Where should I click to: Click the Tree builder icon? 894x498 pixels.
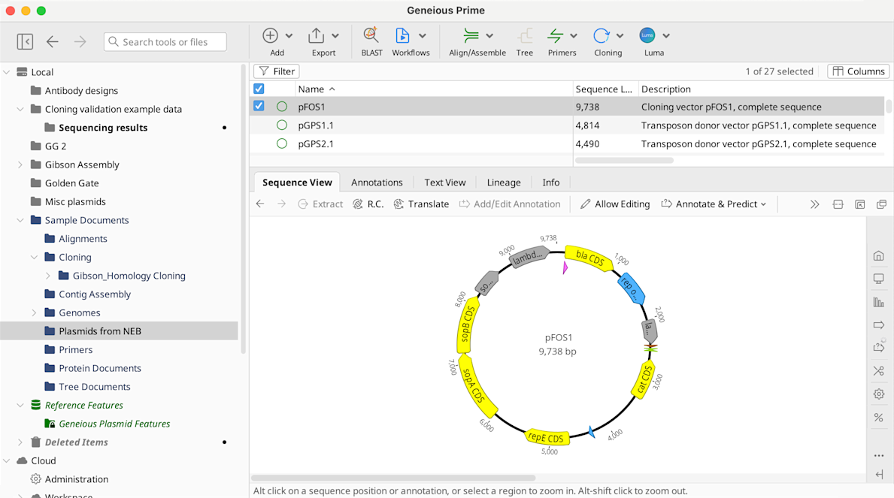click(x=525, y=35)
